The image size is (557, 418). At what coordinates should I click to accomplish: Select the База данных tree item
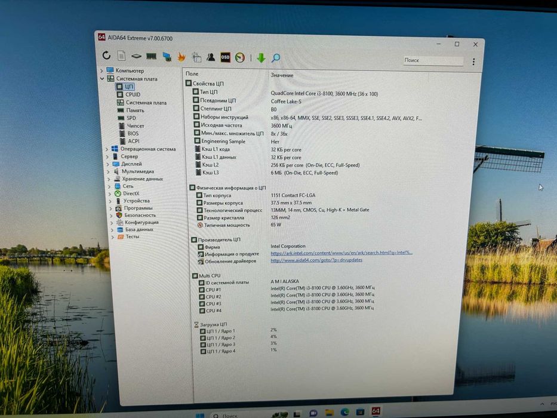tap(136, 230)
